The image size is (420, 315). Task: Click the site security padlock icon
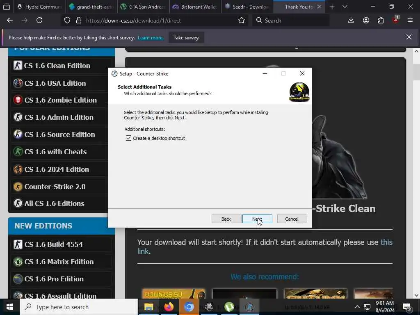pyautogui.click(x=79, y=21)
